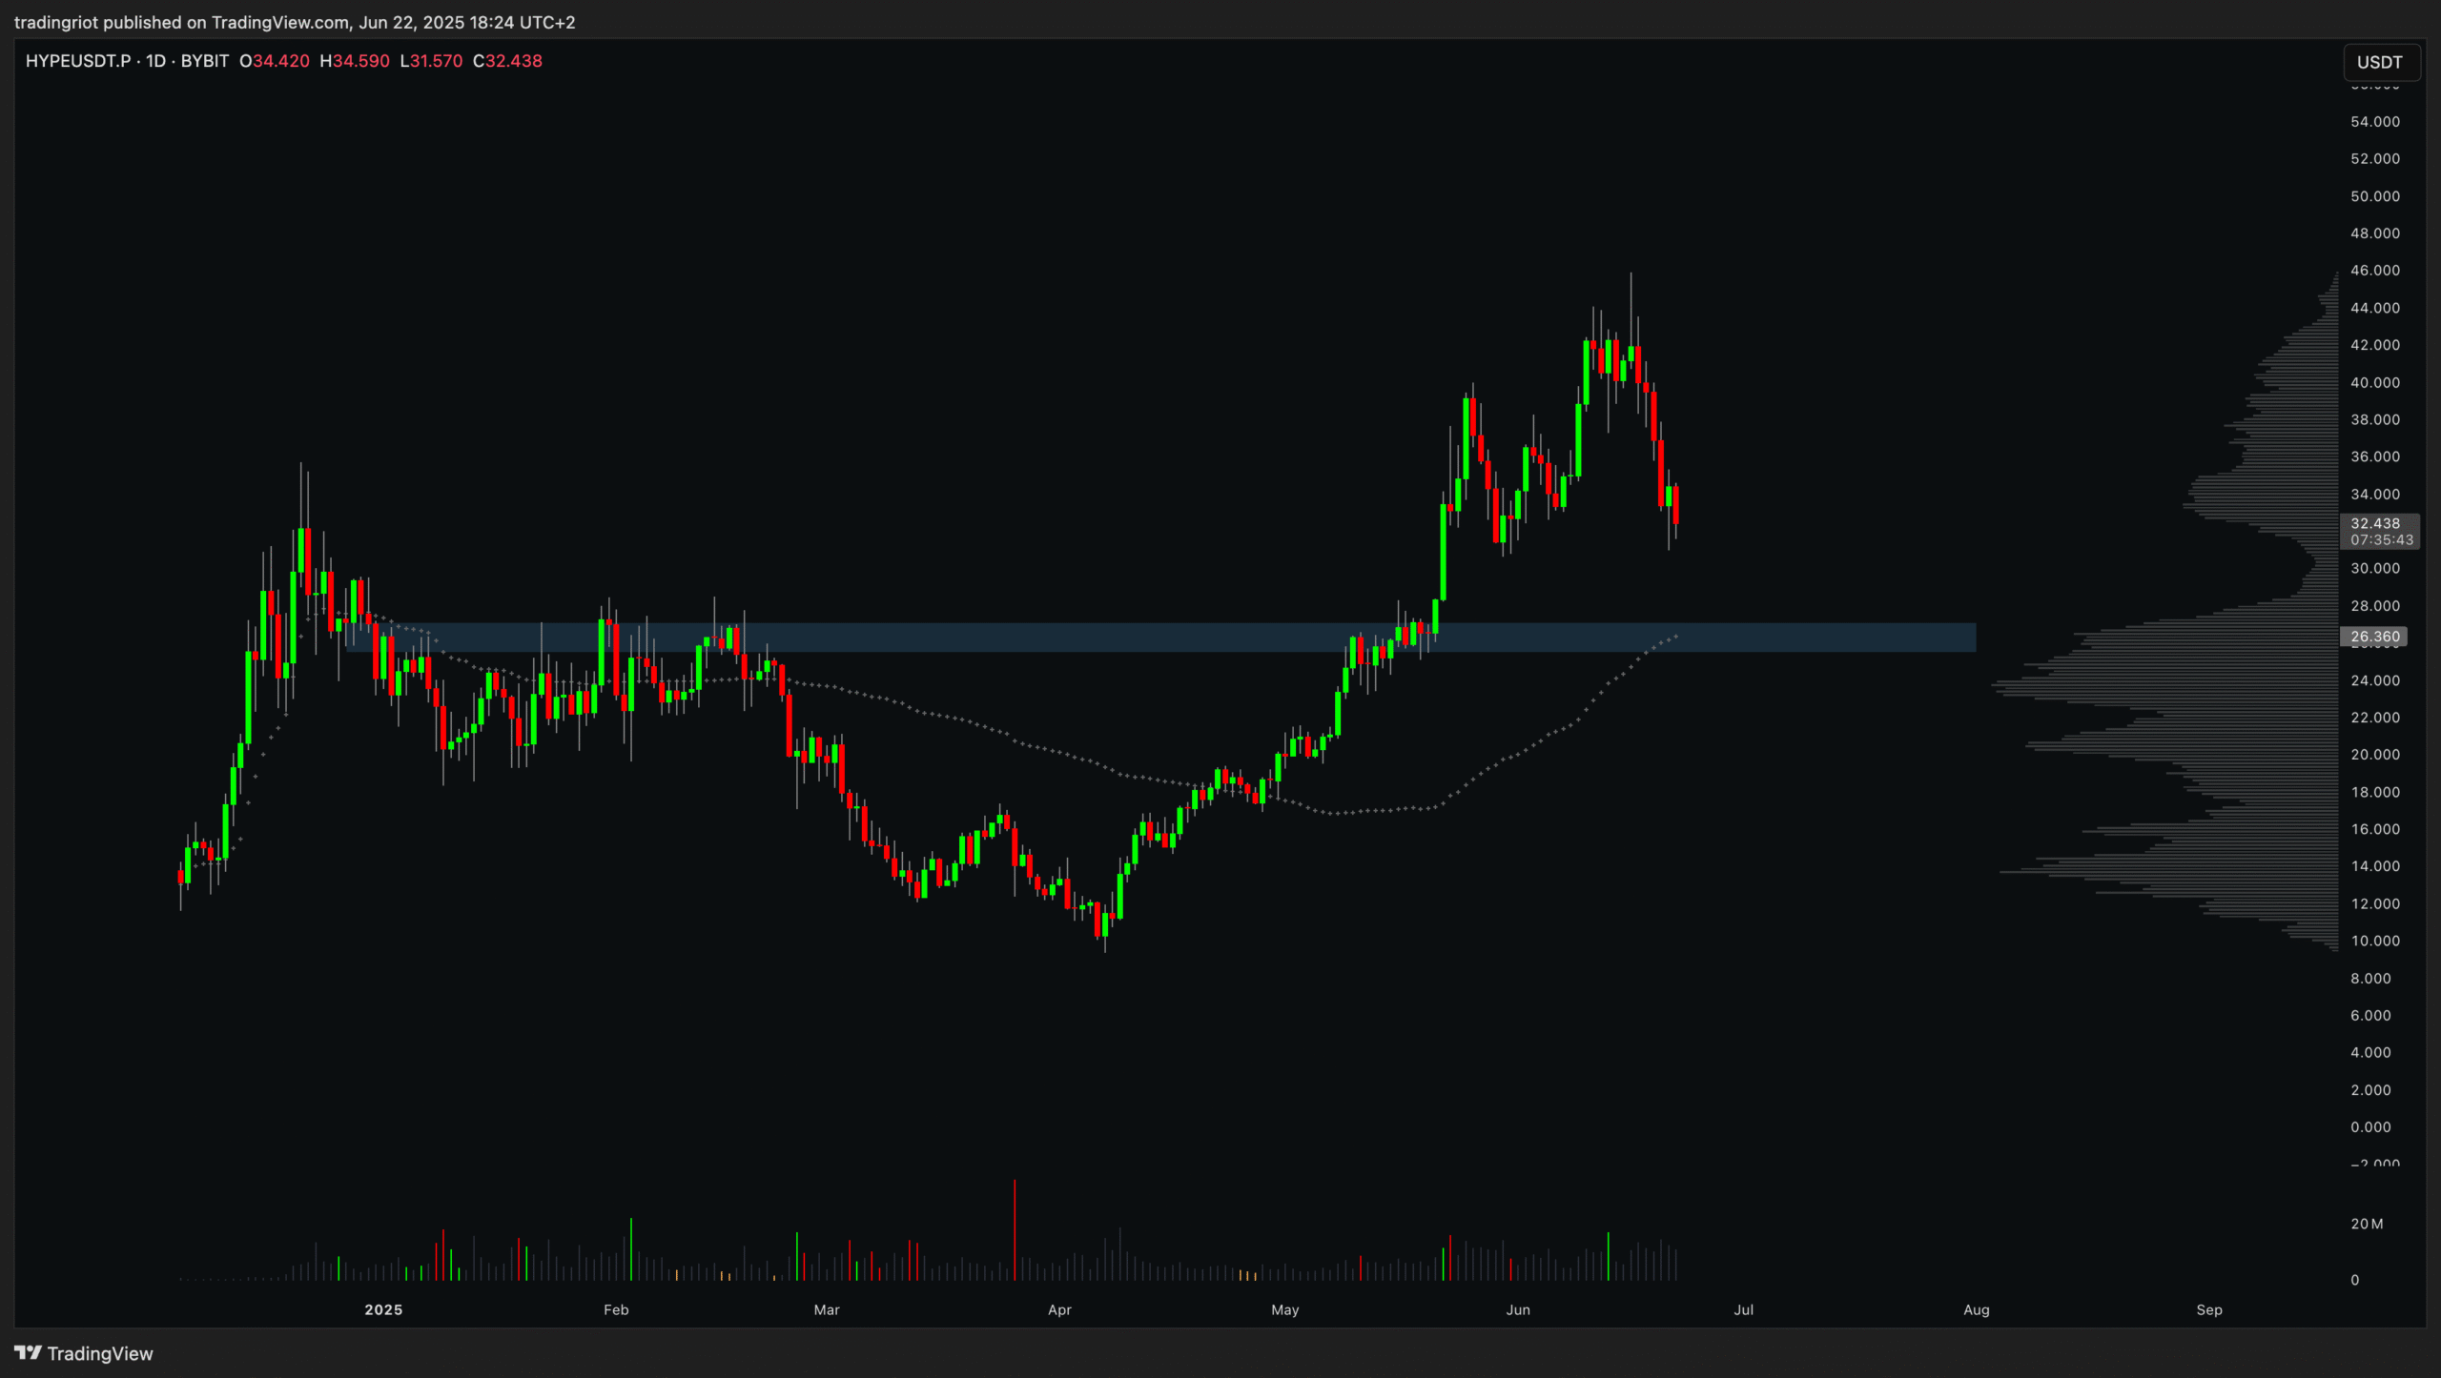Click the May label on time axis
This screenshot has width=2441, height=1378.
(1285, 1309)
